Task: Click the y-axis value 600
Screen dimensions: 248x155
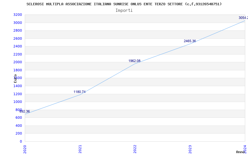Action: (x=19, y=118)
